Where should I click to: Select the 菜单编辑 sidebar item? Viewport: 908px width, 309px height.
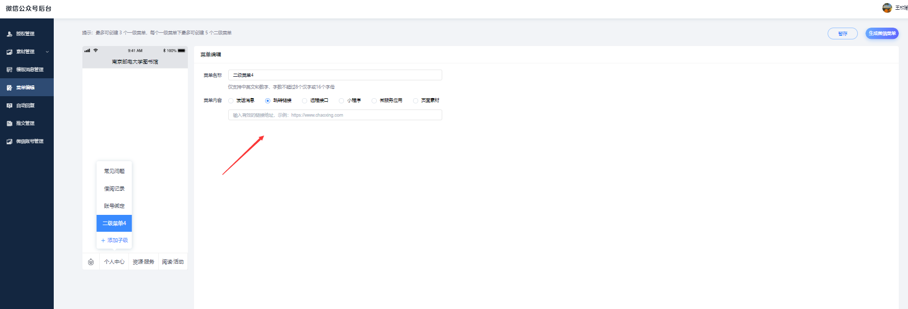[27, 87]
